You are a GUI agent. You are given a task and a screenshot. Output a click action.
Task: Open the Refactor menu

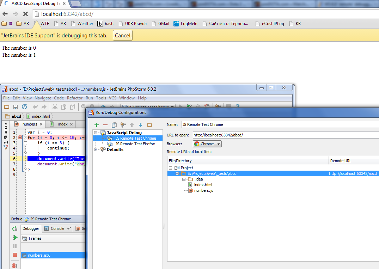(75, 98)
